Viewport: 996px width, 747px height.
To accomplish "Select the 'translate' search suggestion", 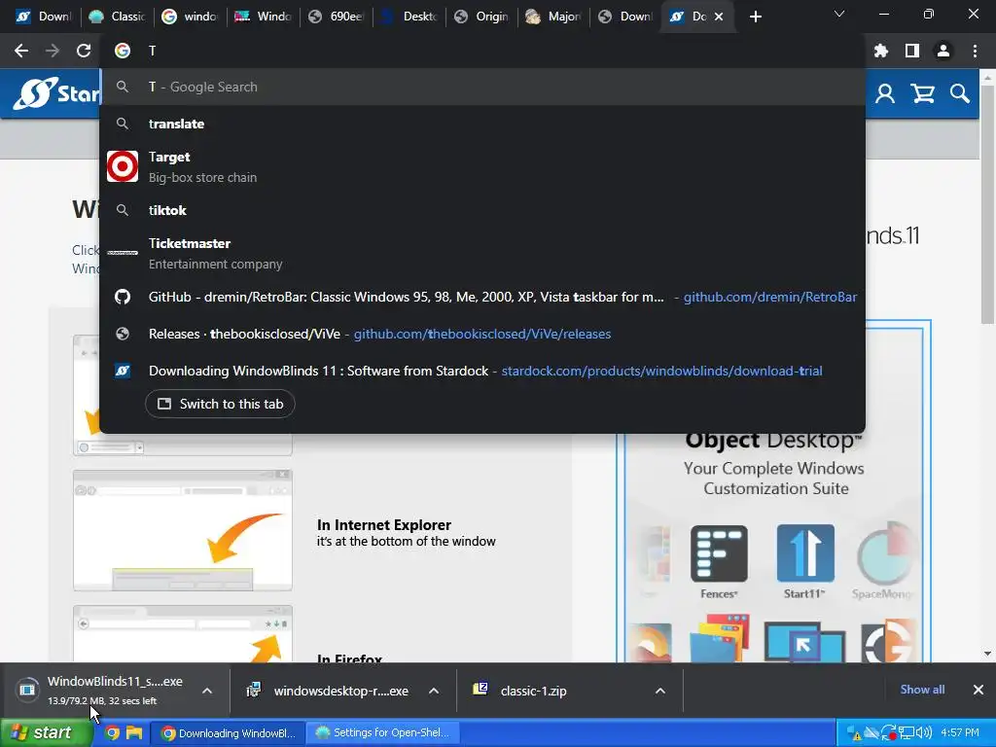I will 482,124.
